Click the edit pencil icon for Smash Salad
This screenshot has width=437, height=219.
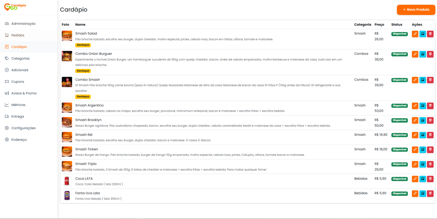(x=415, y=34)
